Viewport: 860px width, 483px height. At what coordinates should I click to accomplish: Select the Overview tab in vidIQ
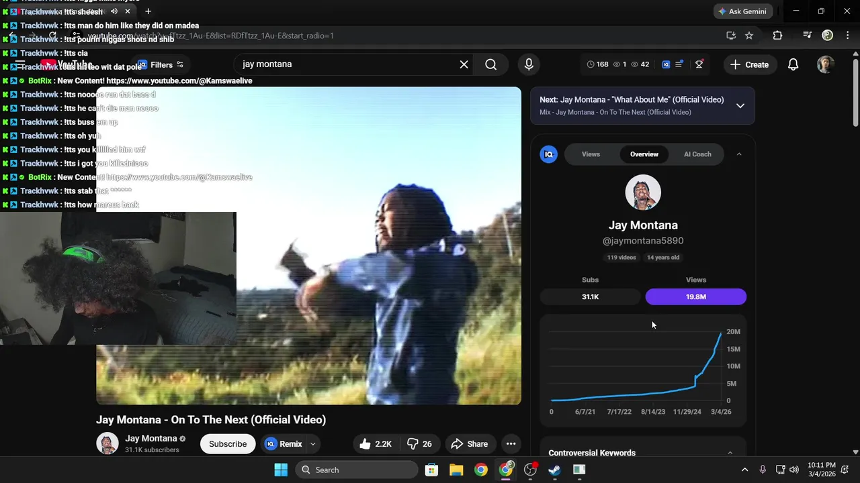(644, 154)
